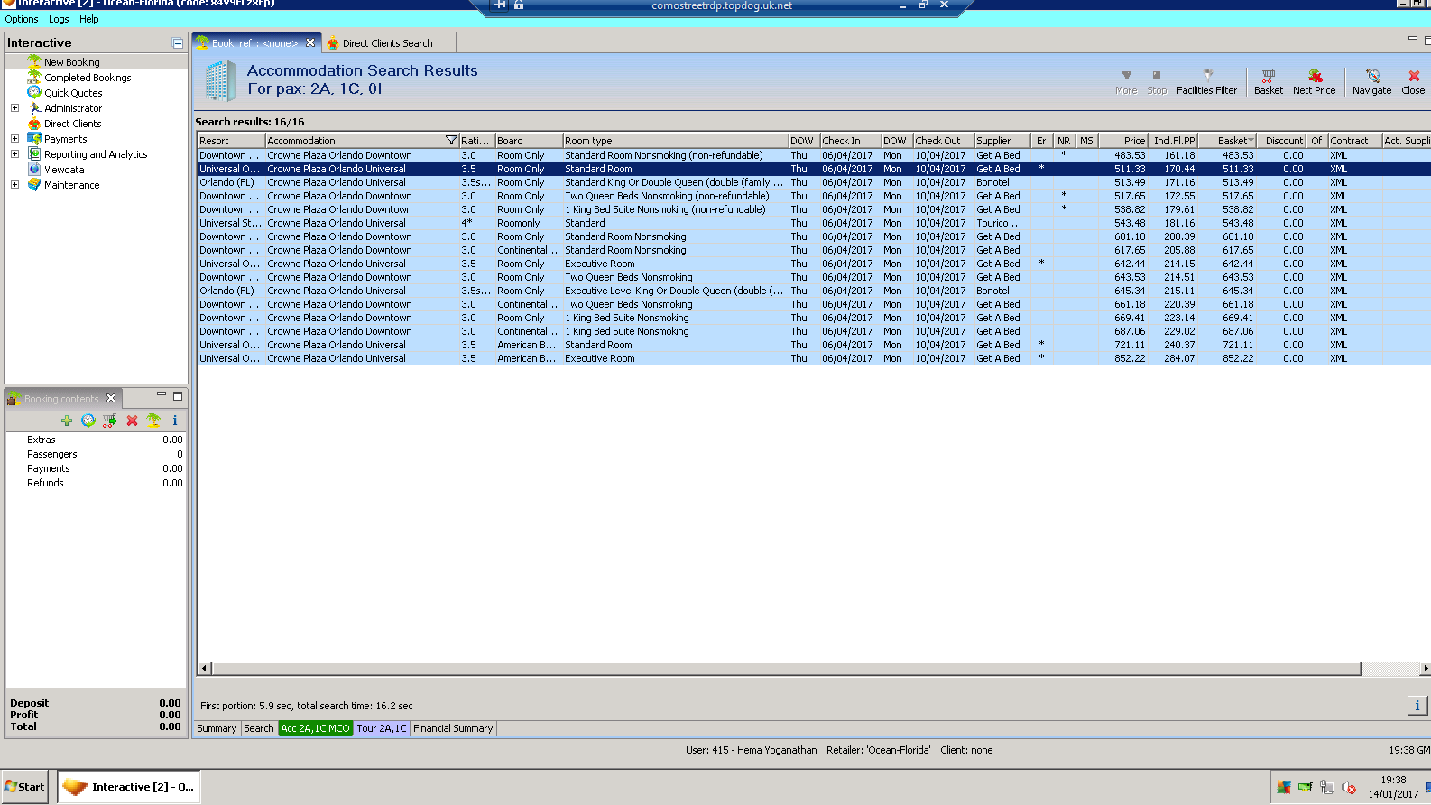Image resolution: width=1431 pixels, height=805 pixels.
Task: Open the Accommodation column filter icon
Action: (451, 140)
